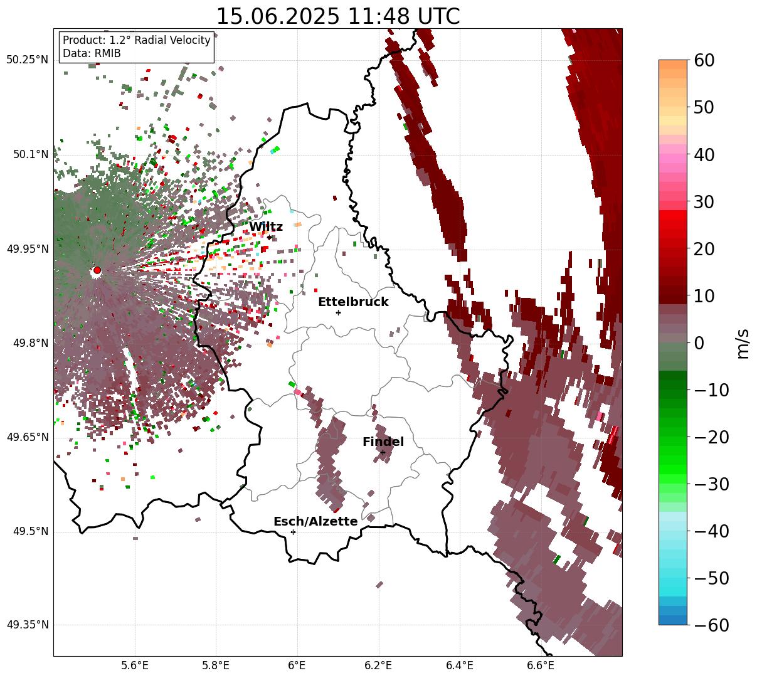
Task: Click the 50.25°N latitude tick label
Action: pos(27,60)
